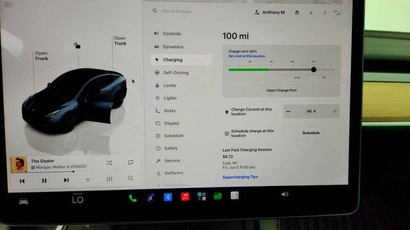Screen dimensions: 410x230
Task: Tap the LO climate temperature setting
Action: (x=78, y=200)
